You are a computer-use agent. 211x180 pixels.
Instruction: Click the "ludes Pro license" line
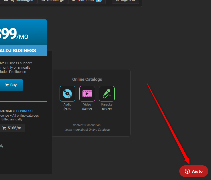13,72
